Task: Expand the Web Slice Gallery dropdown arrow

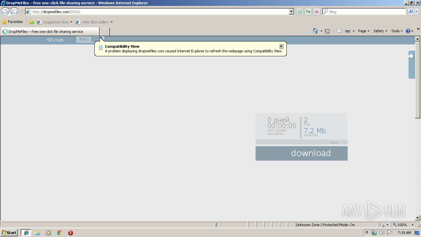Action: (111, 22)
